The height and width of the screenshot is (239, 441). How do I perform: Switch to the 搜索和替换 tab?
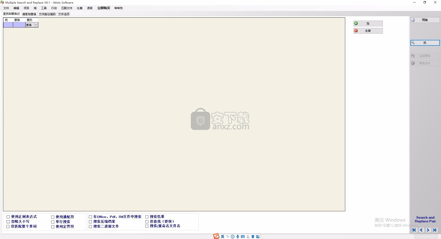[29, 14]
